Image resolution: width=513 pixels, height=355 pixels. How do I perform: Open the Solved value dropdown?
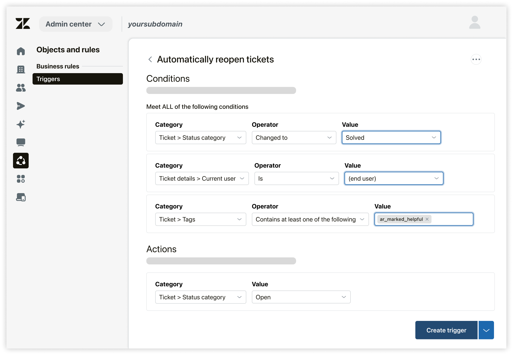point(391,138)
